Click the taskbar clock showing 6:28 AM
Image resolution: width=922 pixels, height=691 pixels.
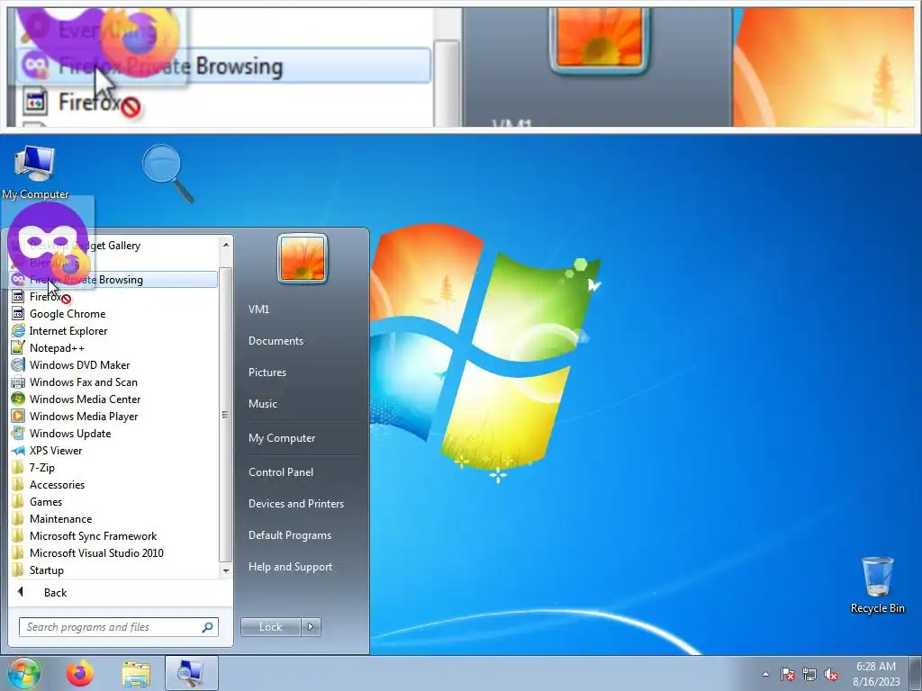point(876,674)
